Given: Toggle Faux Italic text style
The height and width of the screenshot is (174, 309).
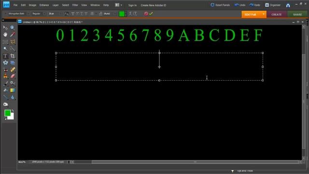Looking at the screenshot, I should (77, 14).
